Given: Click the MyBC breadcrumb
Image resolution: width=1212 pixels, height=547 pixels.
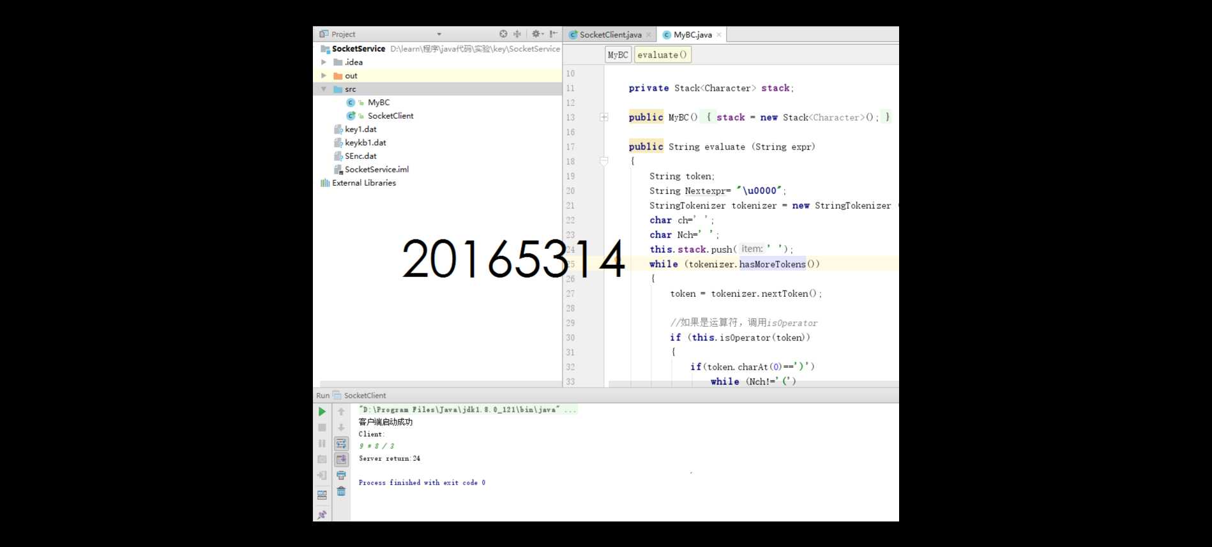Looking at the screenshot, I should coord(618,55).
